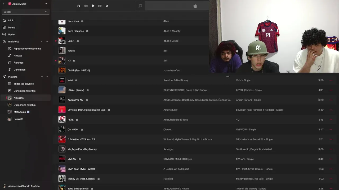
Task: Click the Zaza Freestyle album artwork
Action: click(x=62, y=31)
